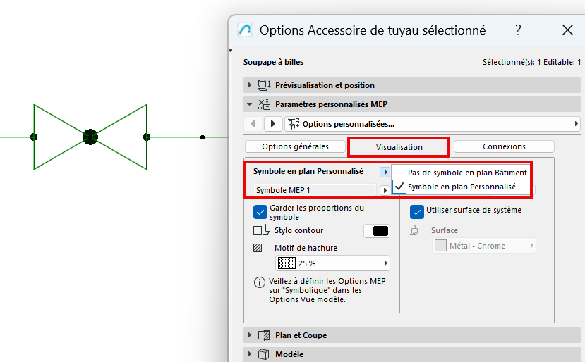Click the Plan et Coupe panel icon
585x362 pixels.
pyautogui.click(x=265, y=335)
